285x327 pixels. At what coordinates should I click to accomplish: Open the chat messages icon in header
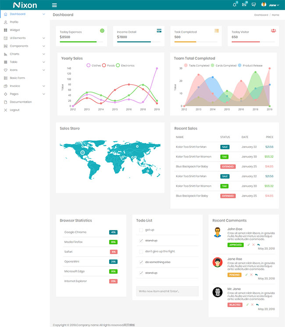coord(253,5)
